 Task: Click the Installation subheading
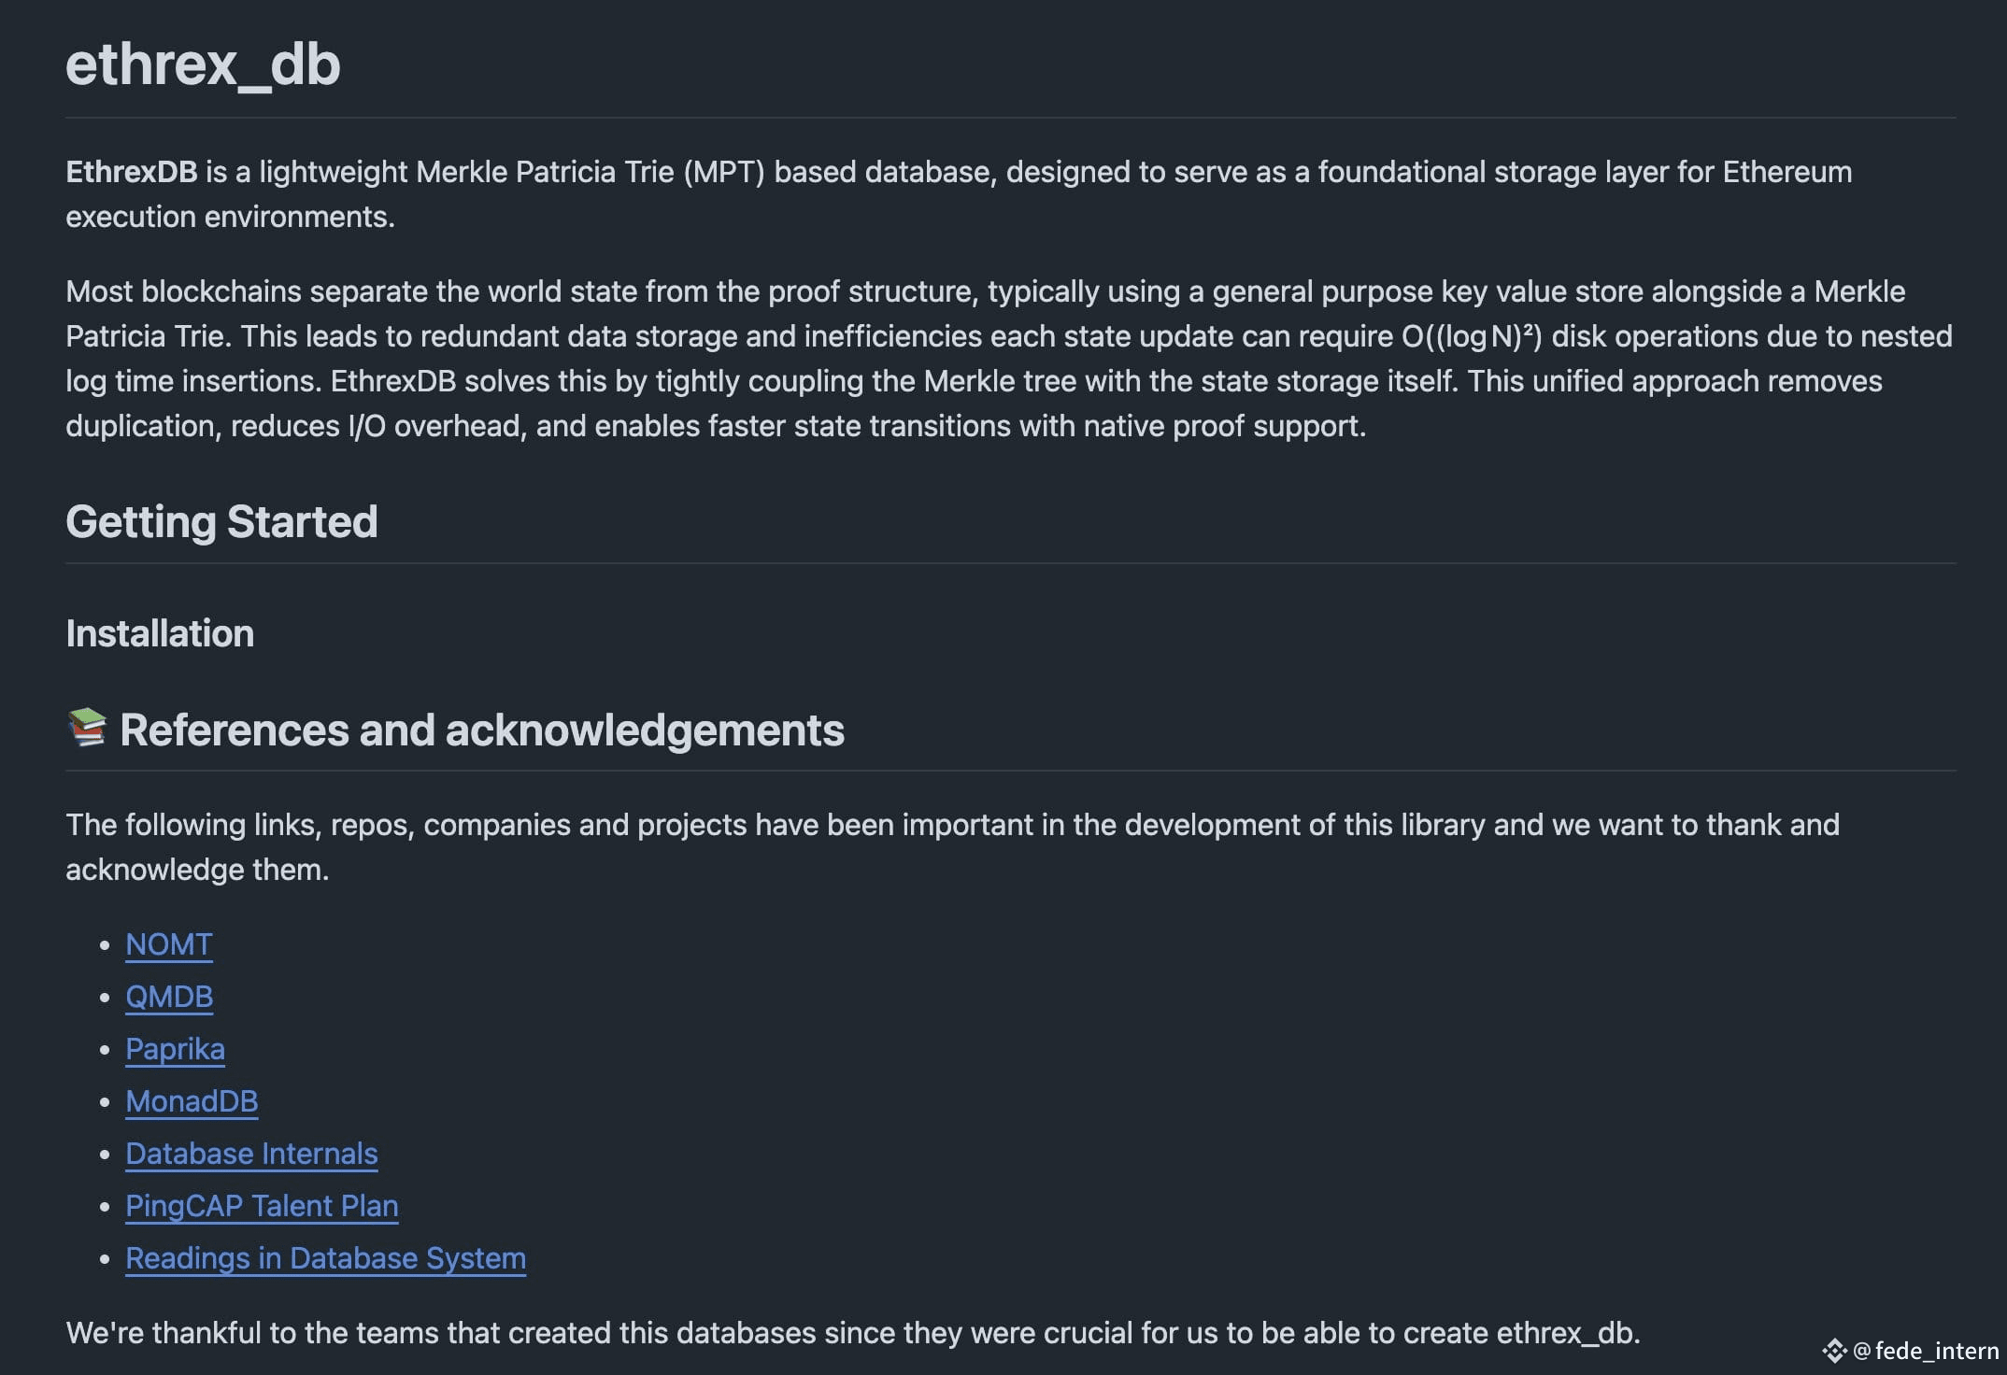(x=160, y=633)
